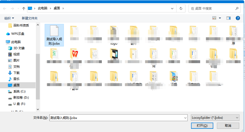Select 此电脑 in the navigation tree

tap(13, 42)
